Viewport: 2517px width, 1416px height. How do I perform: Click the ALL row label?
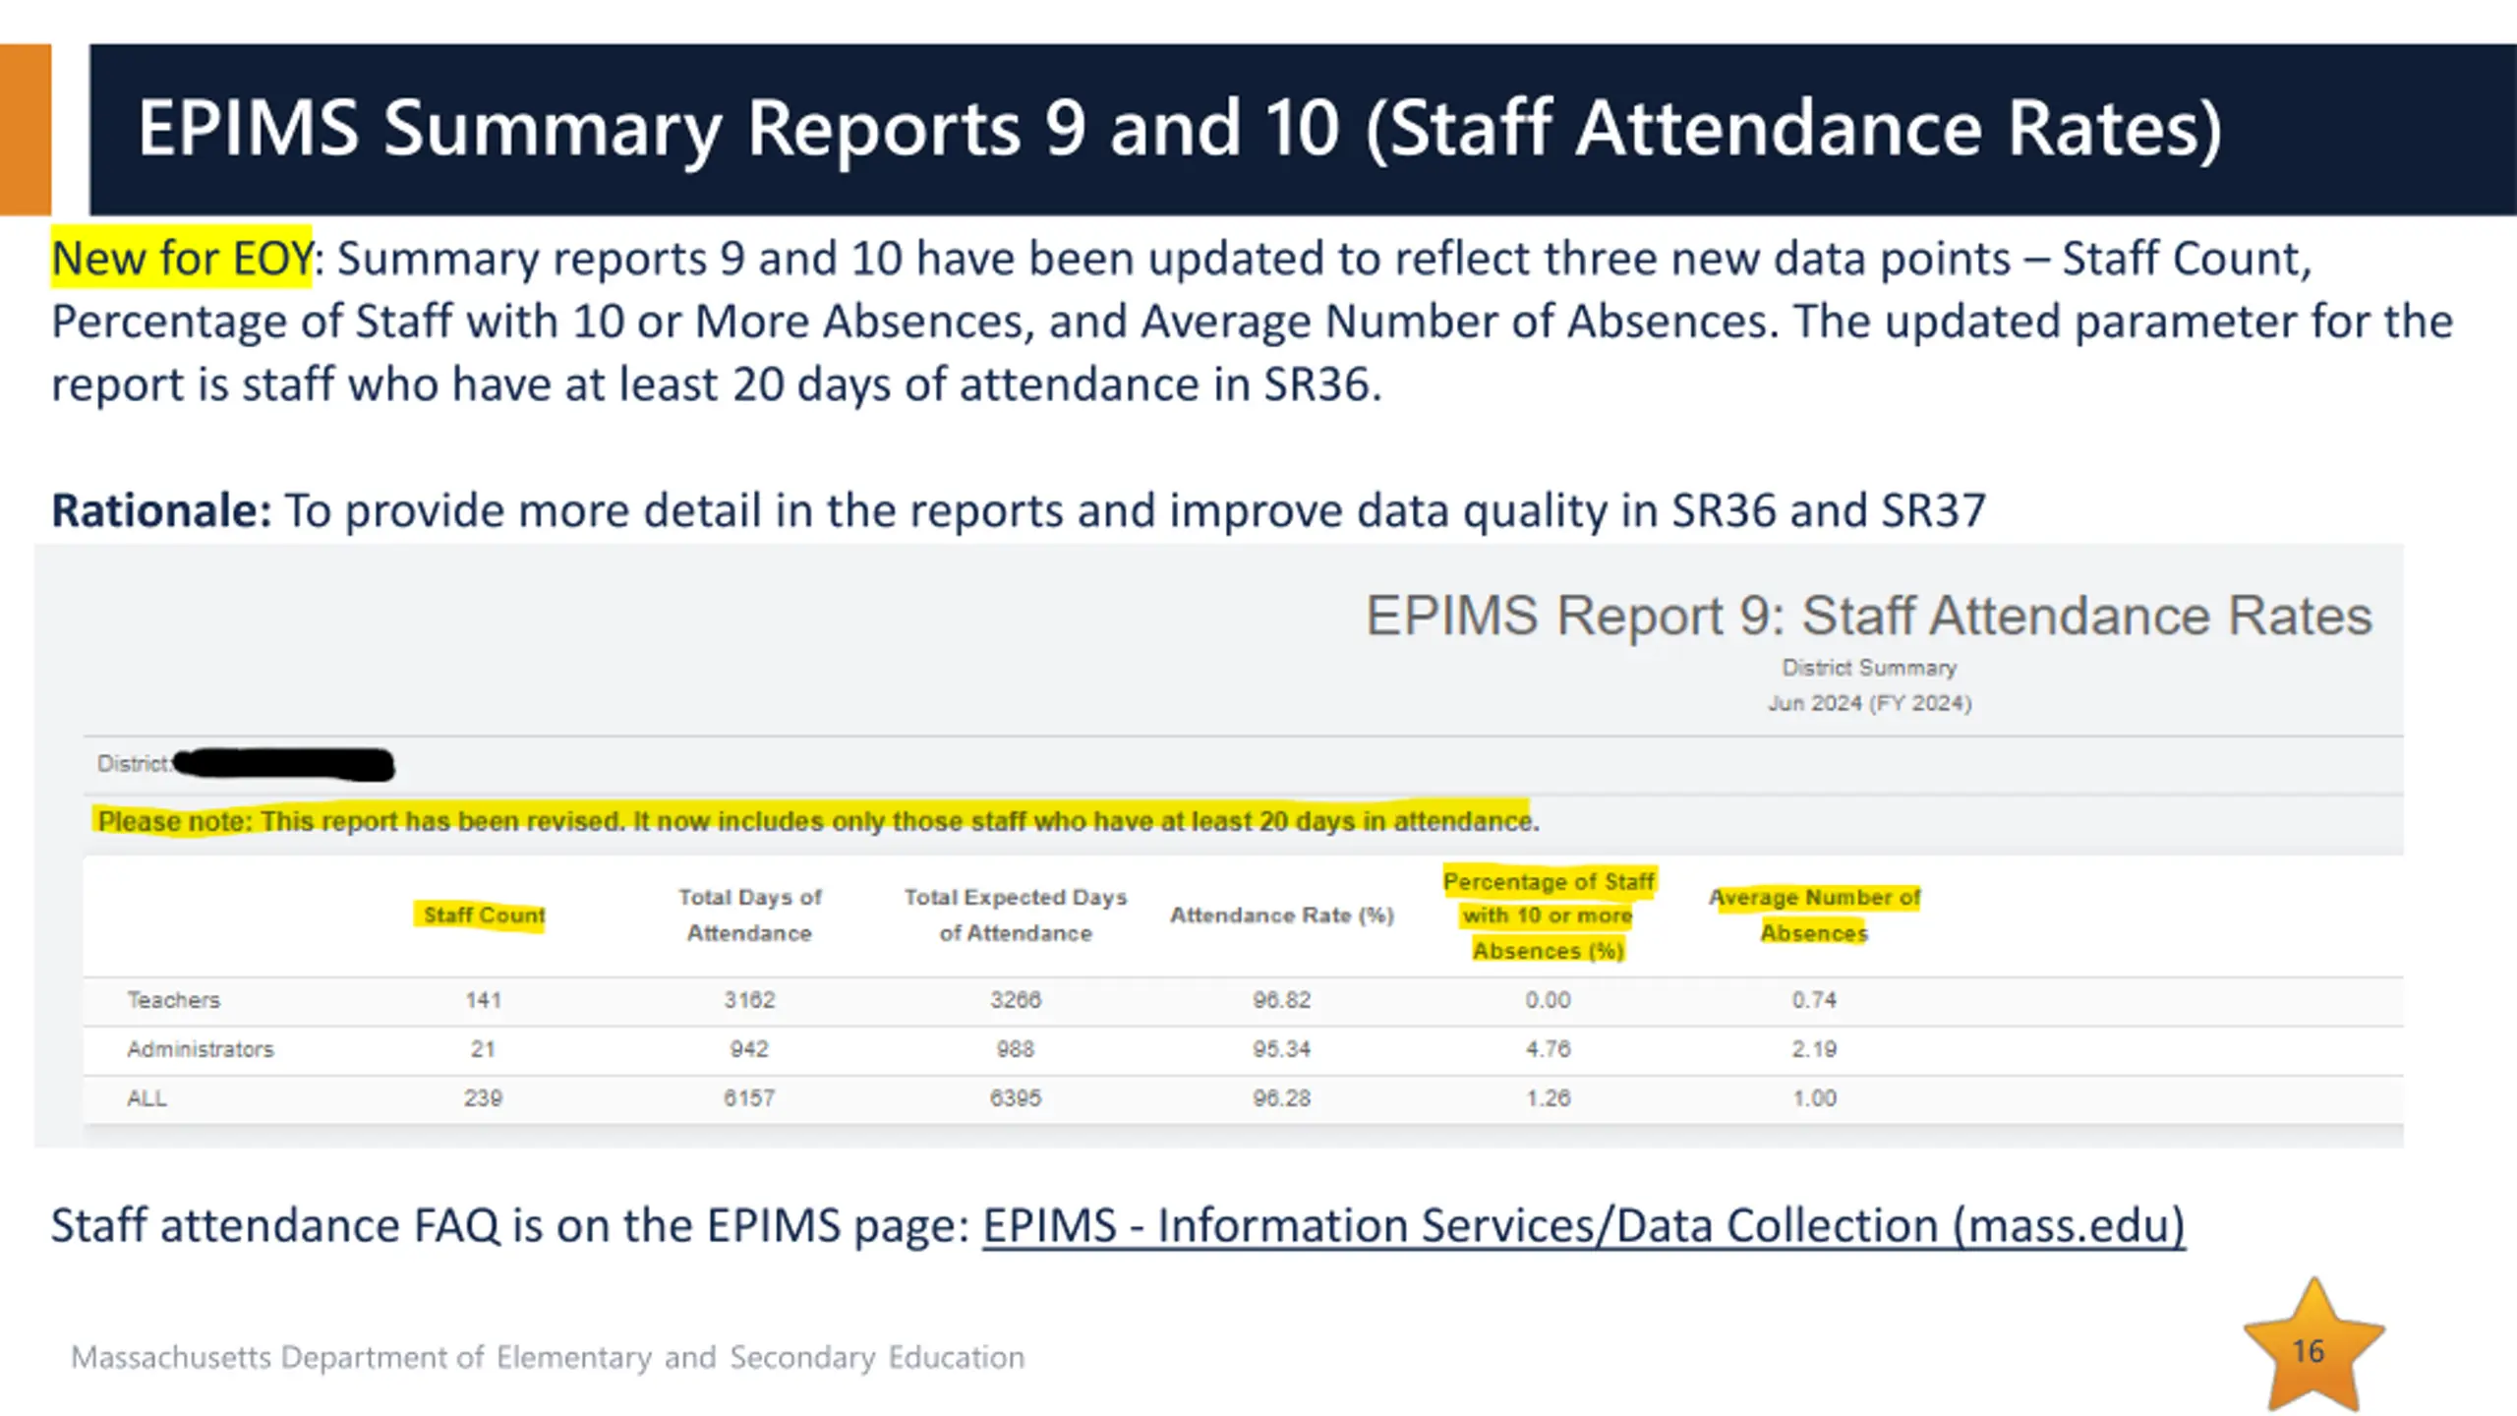pyautogui.click(x=146, y=1098)
